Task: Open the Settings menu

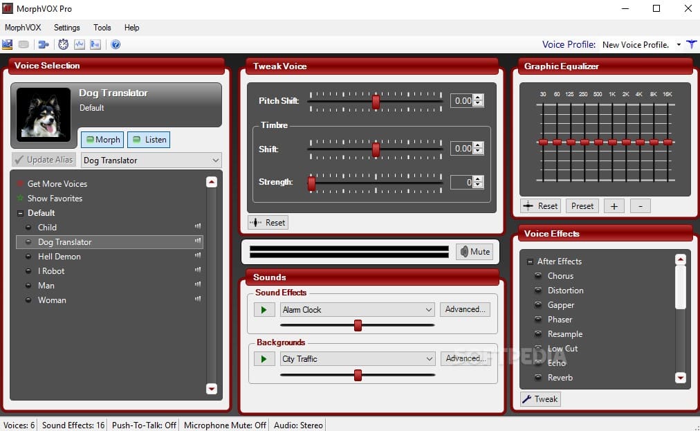Action: point(67,27)
